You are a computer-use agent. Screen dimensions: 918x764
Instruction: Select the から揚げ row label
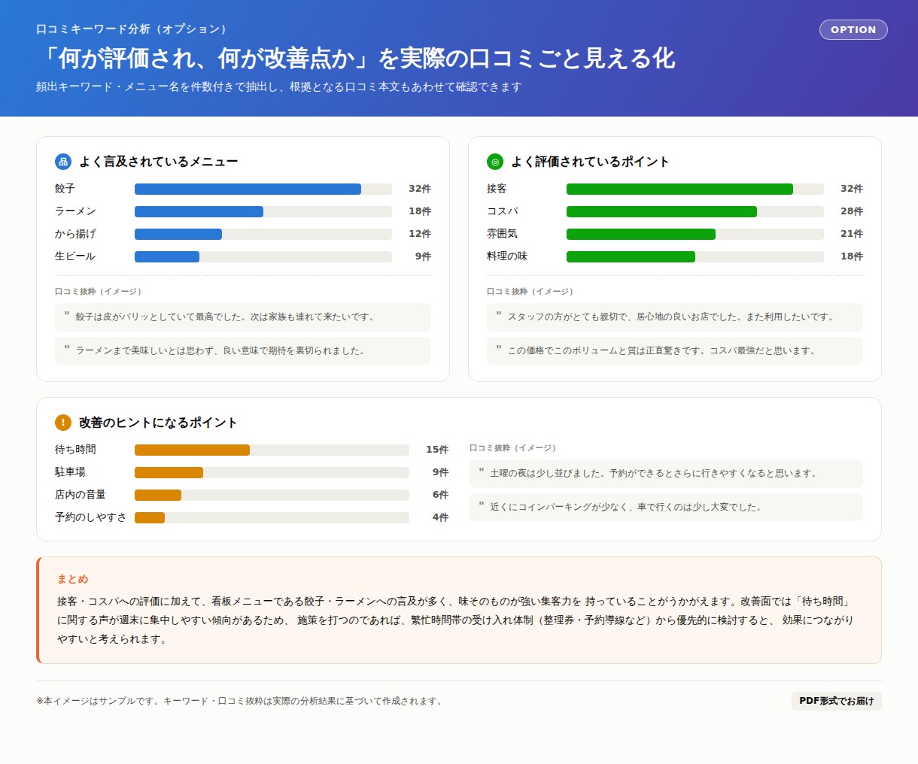tap(75, 234)
